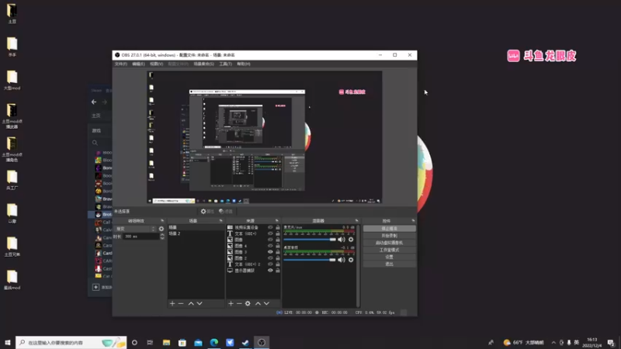
Task: Click the Steam add-game plus icon
Action: point(95,287)
